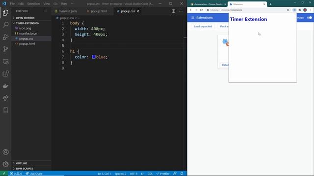
Task: Open the Extensions page hamburger menu
Action: tap(193, 18)
